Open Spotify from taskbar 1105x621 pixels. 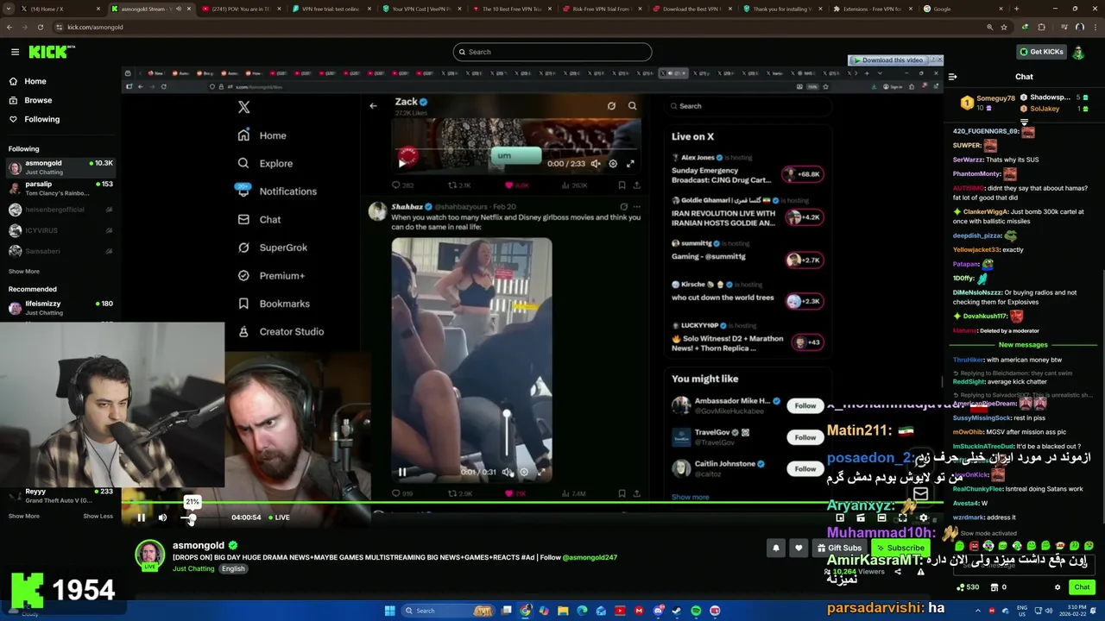coord(696,611)
